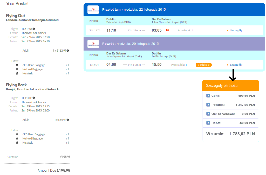
Task: Click hand baggage icon in Flying Out extras
Action: pos(17,65)
